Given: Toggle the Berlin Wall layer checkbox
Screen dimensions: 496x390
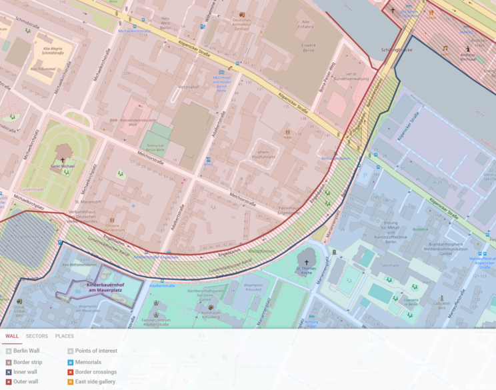Looking at the screenshot, I should coord(9,351).
